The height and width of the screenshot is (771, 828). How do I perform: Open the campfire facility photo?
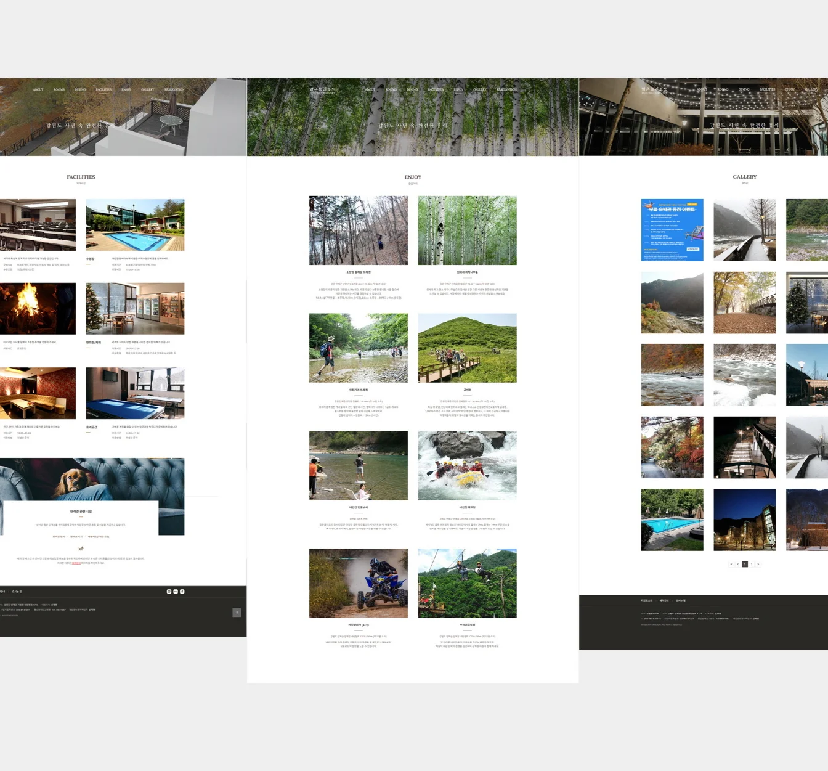point(38,309)
